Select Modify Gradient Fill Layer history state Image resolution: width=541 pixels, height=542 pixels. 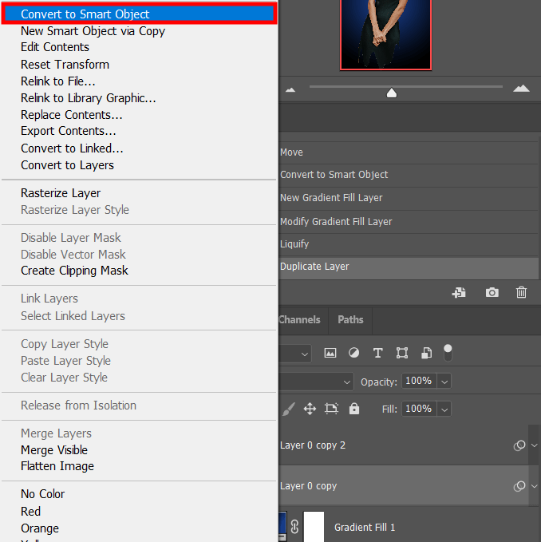pyautogui.click(x=409, y=222)
